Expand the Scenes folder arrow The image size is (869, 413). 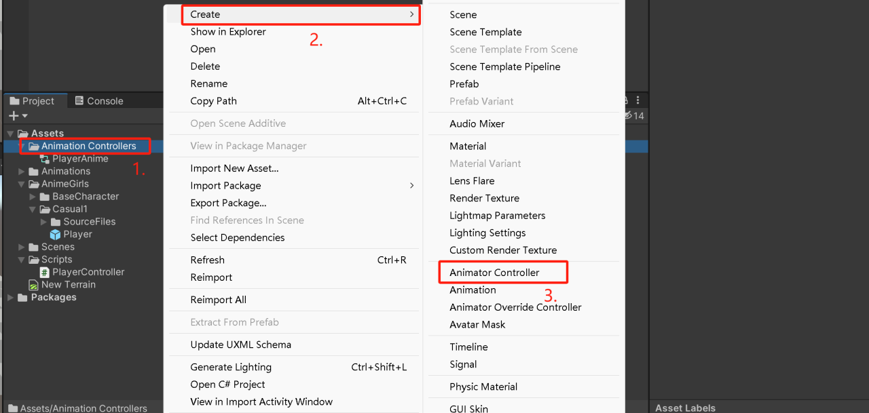click(x=22, y=247)
